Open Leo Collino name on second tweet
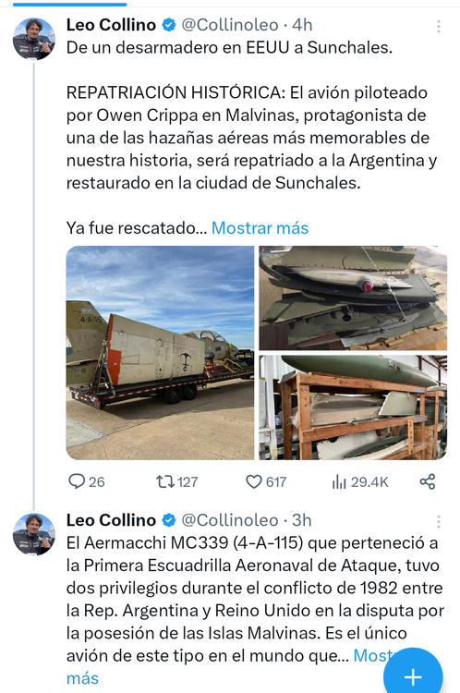460x693 pixels. pyautogui.click(x=111, y=520)
